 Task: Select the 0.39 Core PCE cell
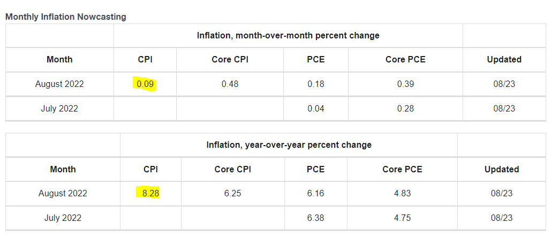point(405,84)
